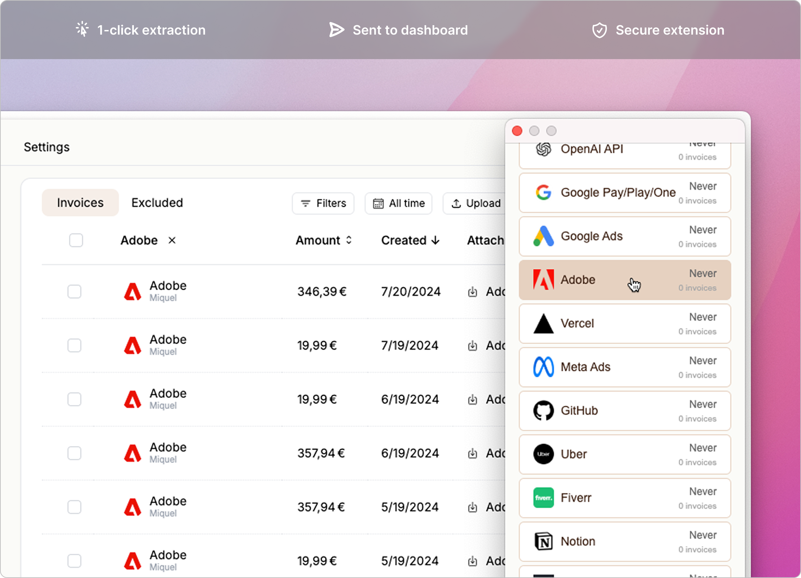Open the All time date range selector

click(398, 203)
